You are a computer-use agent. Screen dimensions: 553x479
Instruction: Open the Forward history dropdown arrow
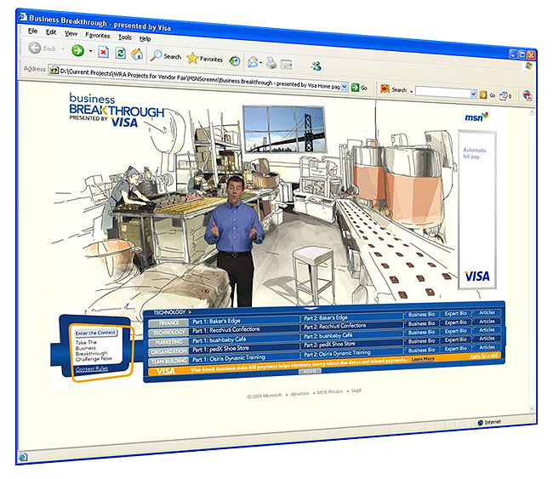click(x=90, y=52)
